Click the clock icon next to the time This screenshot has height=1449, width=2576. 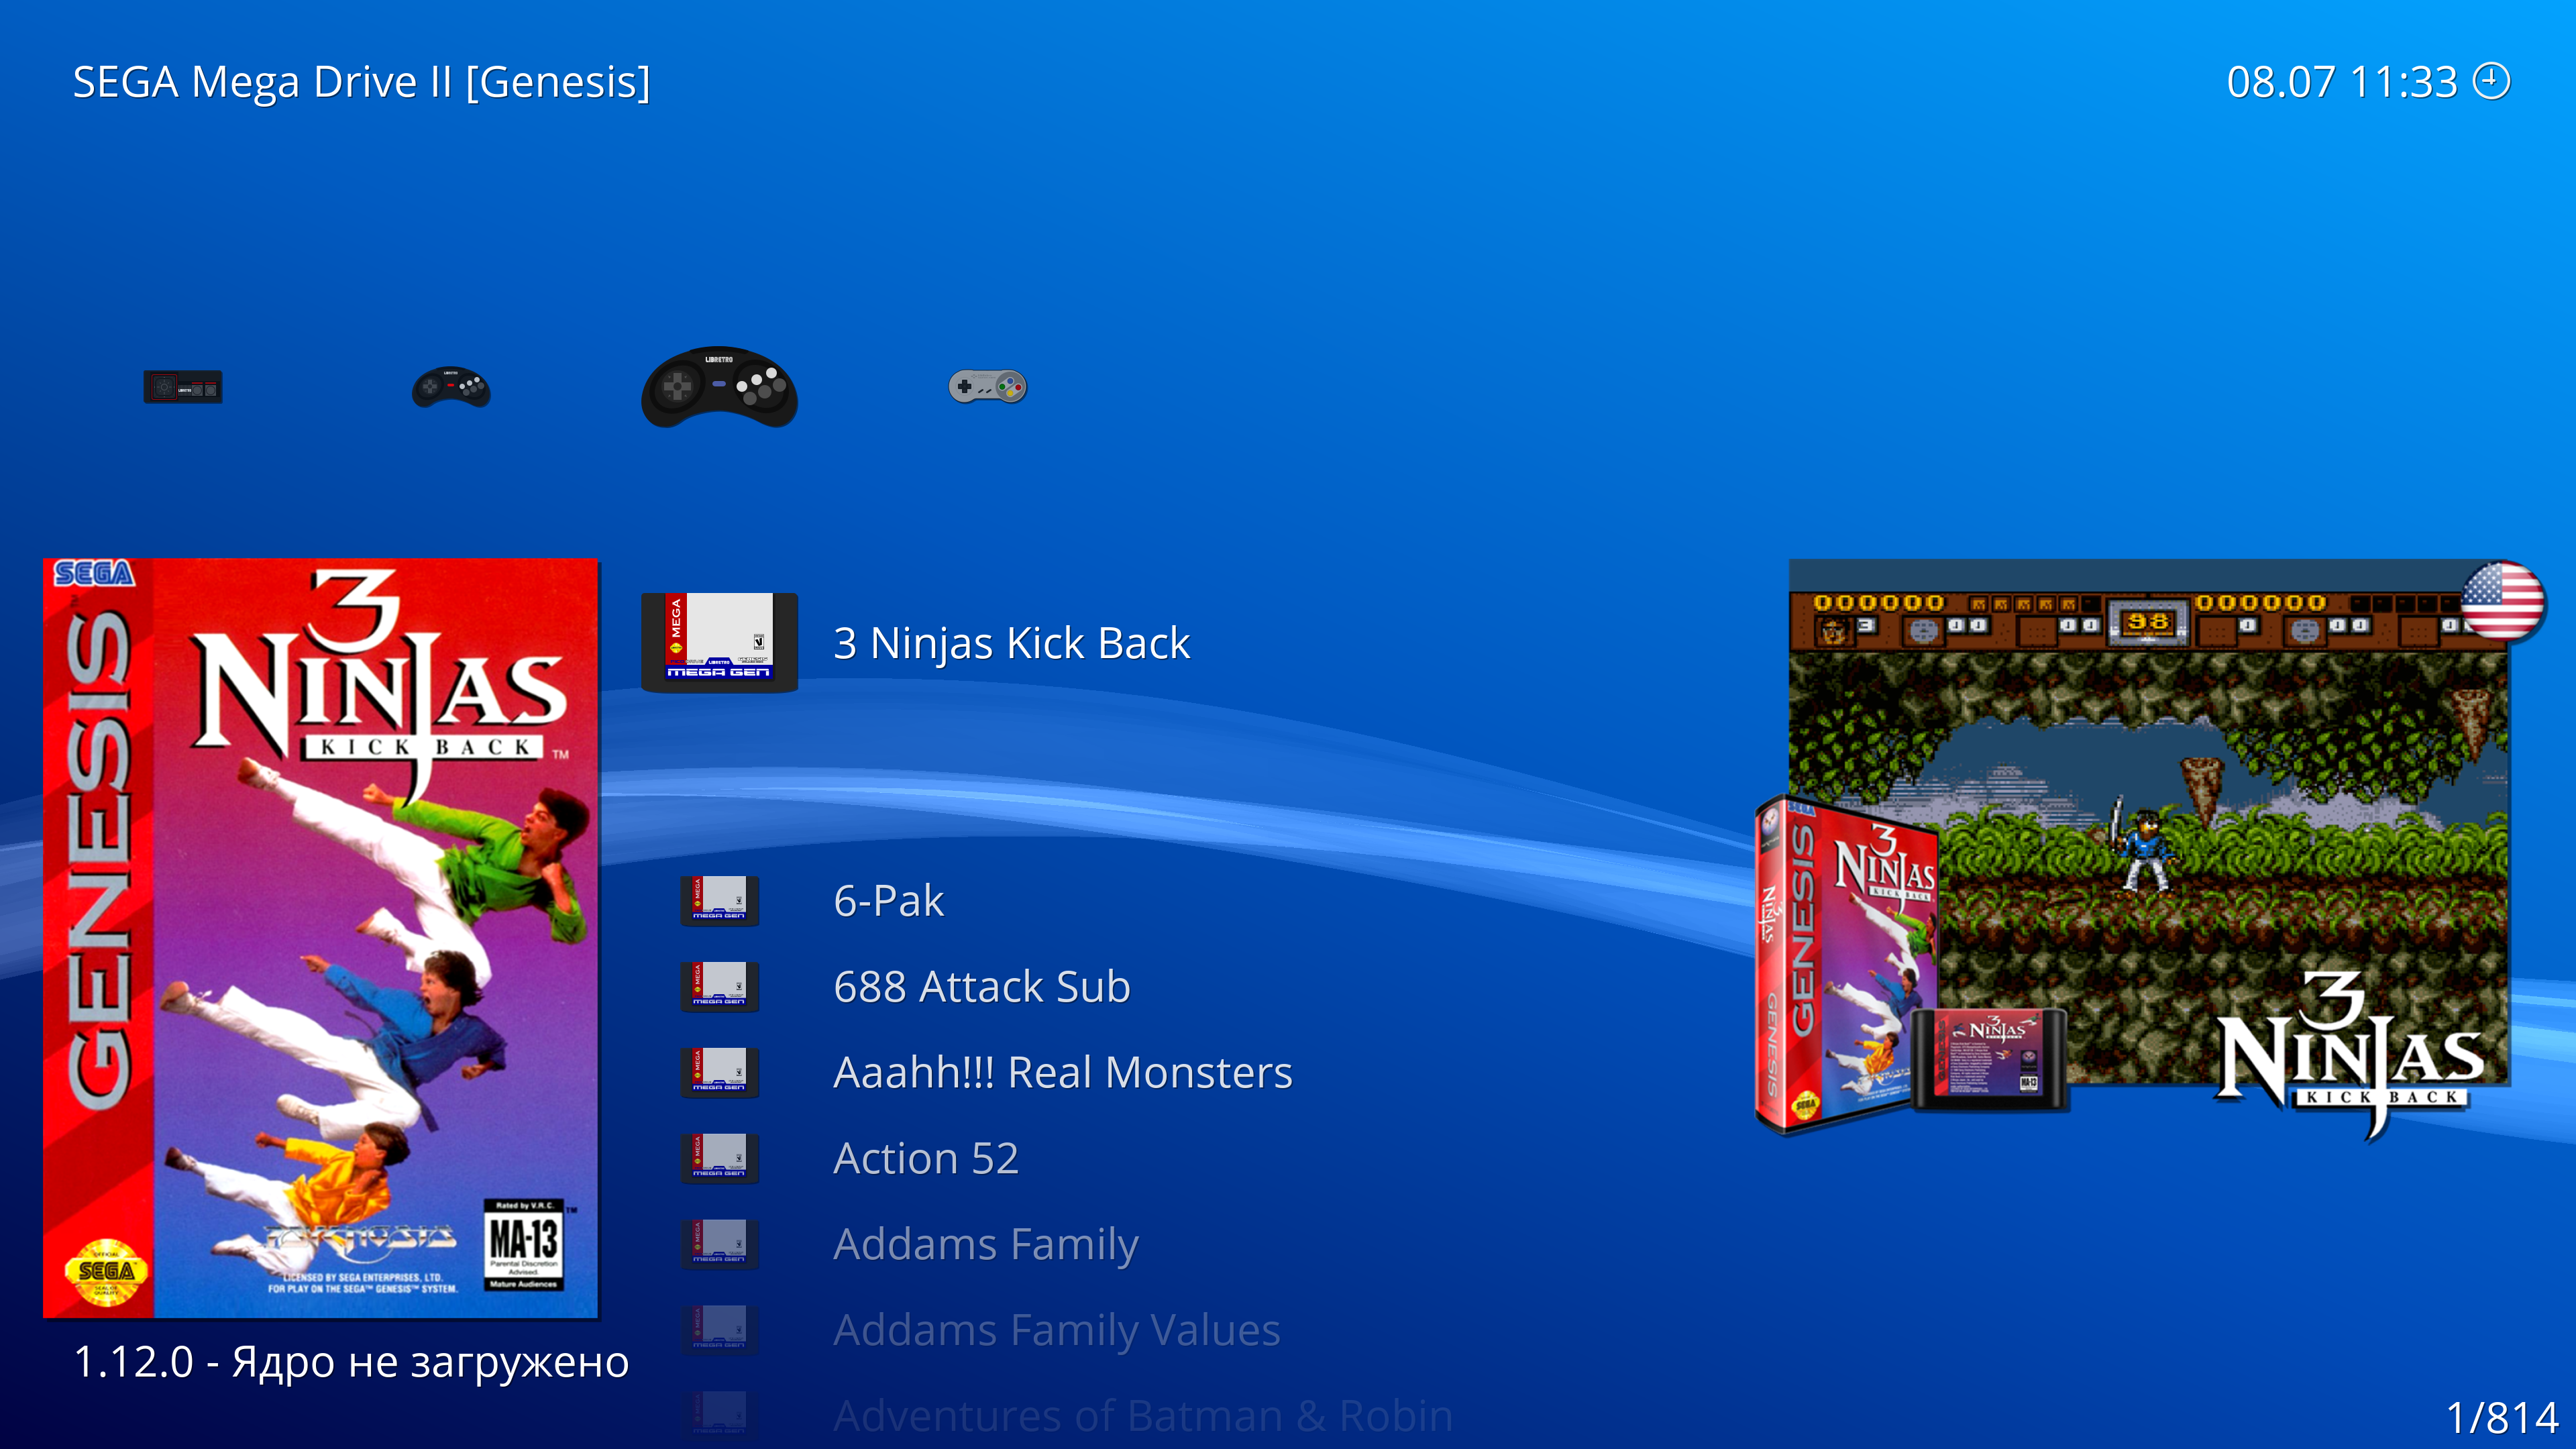coord(2491,82)
